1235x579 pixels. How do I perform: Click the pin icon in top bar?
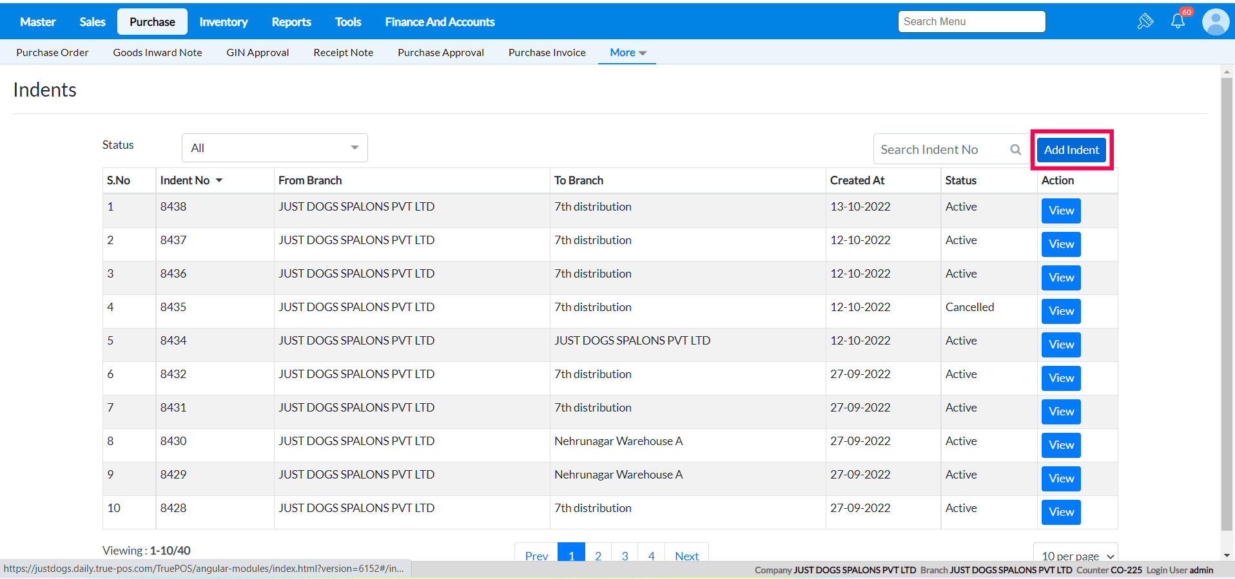[x=1145, y=21]
